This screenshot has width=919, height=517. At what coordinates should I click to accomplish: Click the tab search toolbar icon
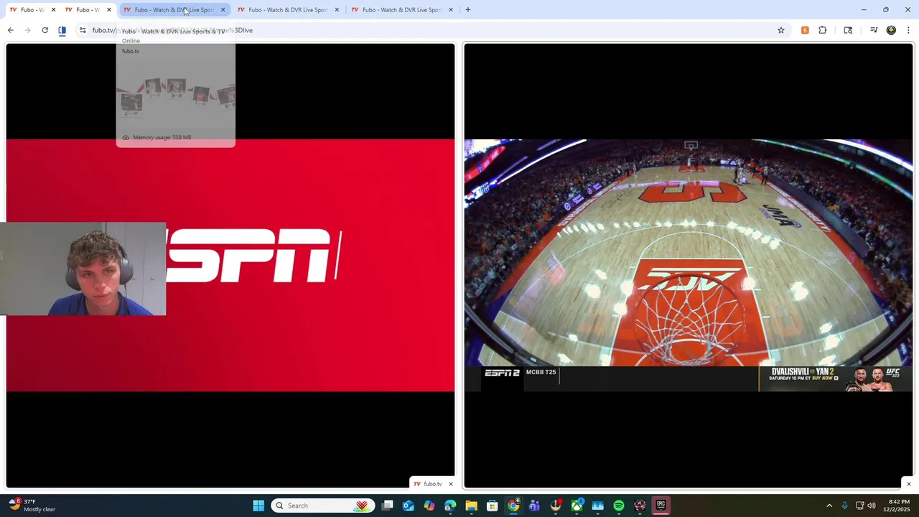click(x=848, y=30)
